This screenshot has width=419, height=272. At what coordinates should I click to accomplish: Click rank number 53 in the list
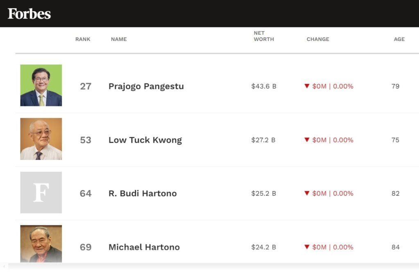pos(86,140)
